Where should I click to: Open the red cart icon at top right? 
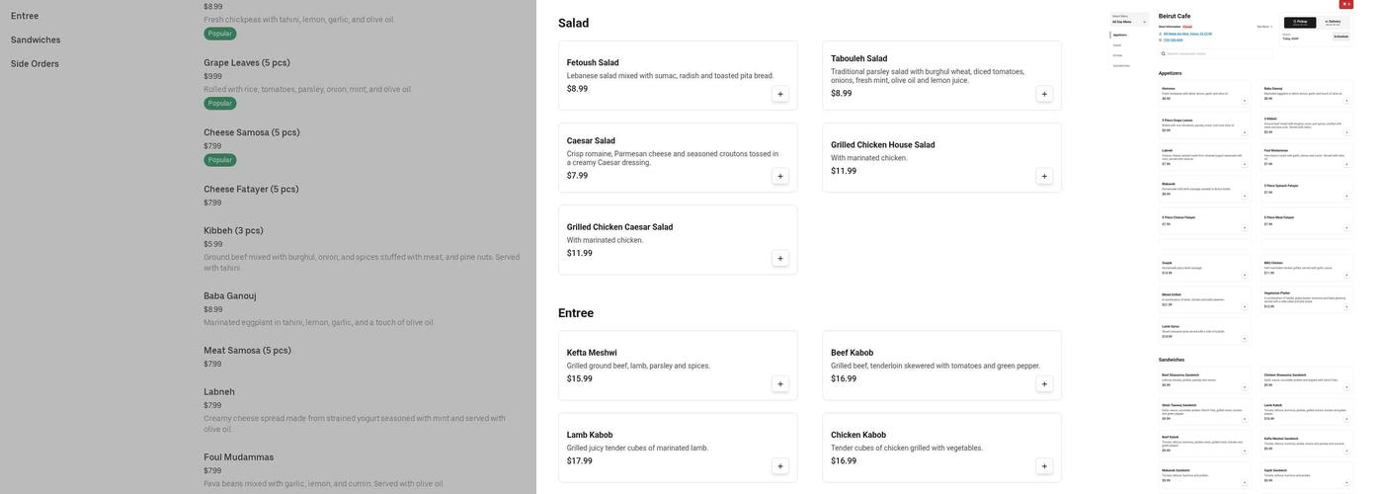[1346, 4]
